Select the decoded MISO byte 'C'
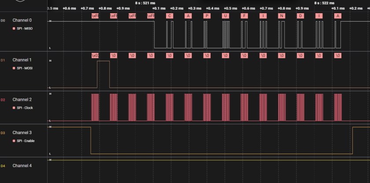Image resolution: width=370 pixels, height=183 pixels. click(x=170, y=16)
